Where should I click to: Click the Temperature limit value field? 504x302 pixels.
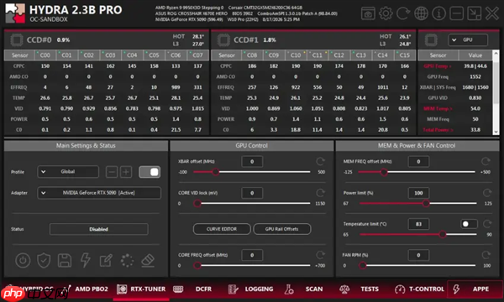pos(418,224)
